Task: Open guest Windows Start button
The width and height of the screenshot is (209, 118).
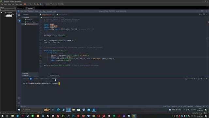Action: [19, 110]
